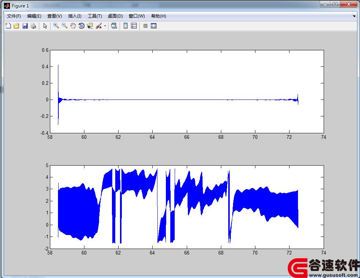Activate the Zoom Out tool
Viewport: 360px width, 278px height.
pyautogui.click(x=65, y=26)
